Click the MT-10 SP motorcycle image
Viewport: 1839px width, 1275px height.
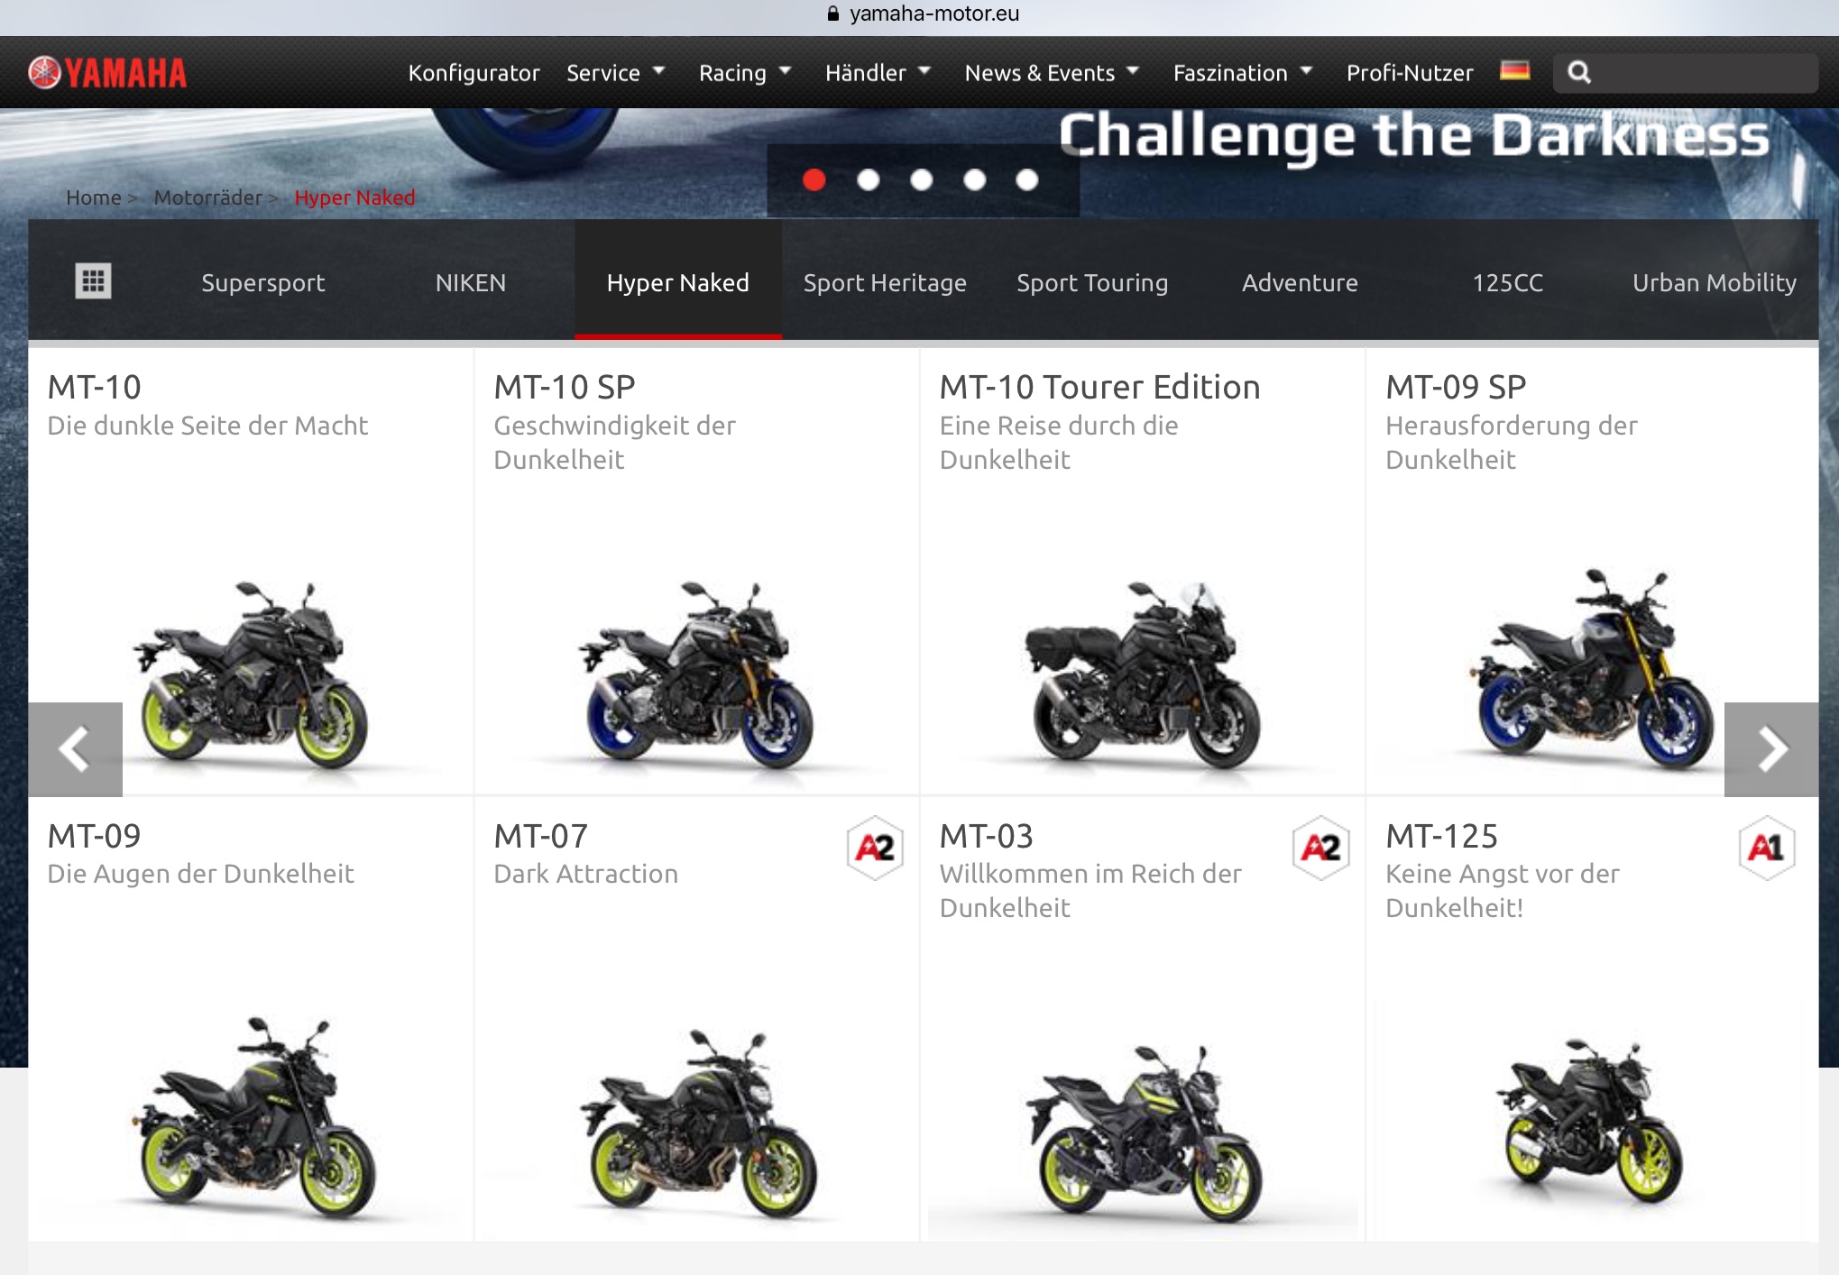[695, 676]
